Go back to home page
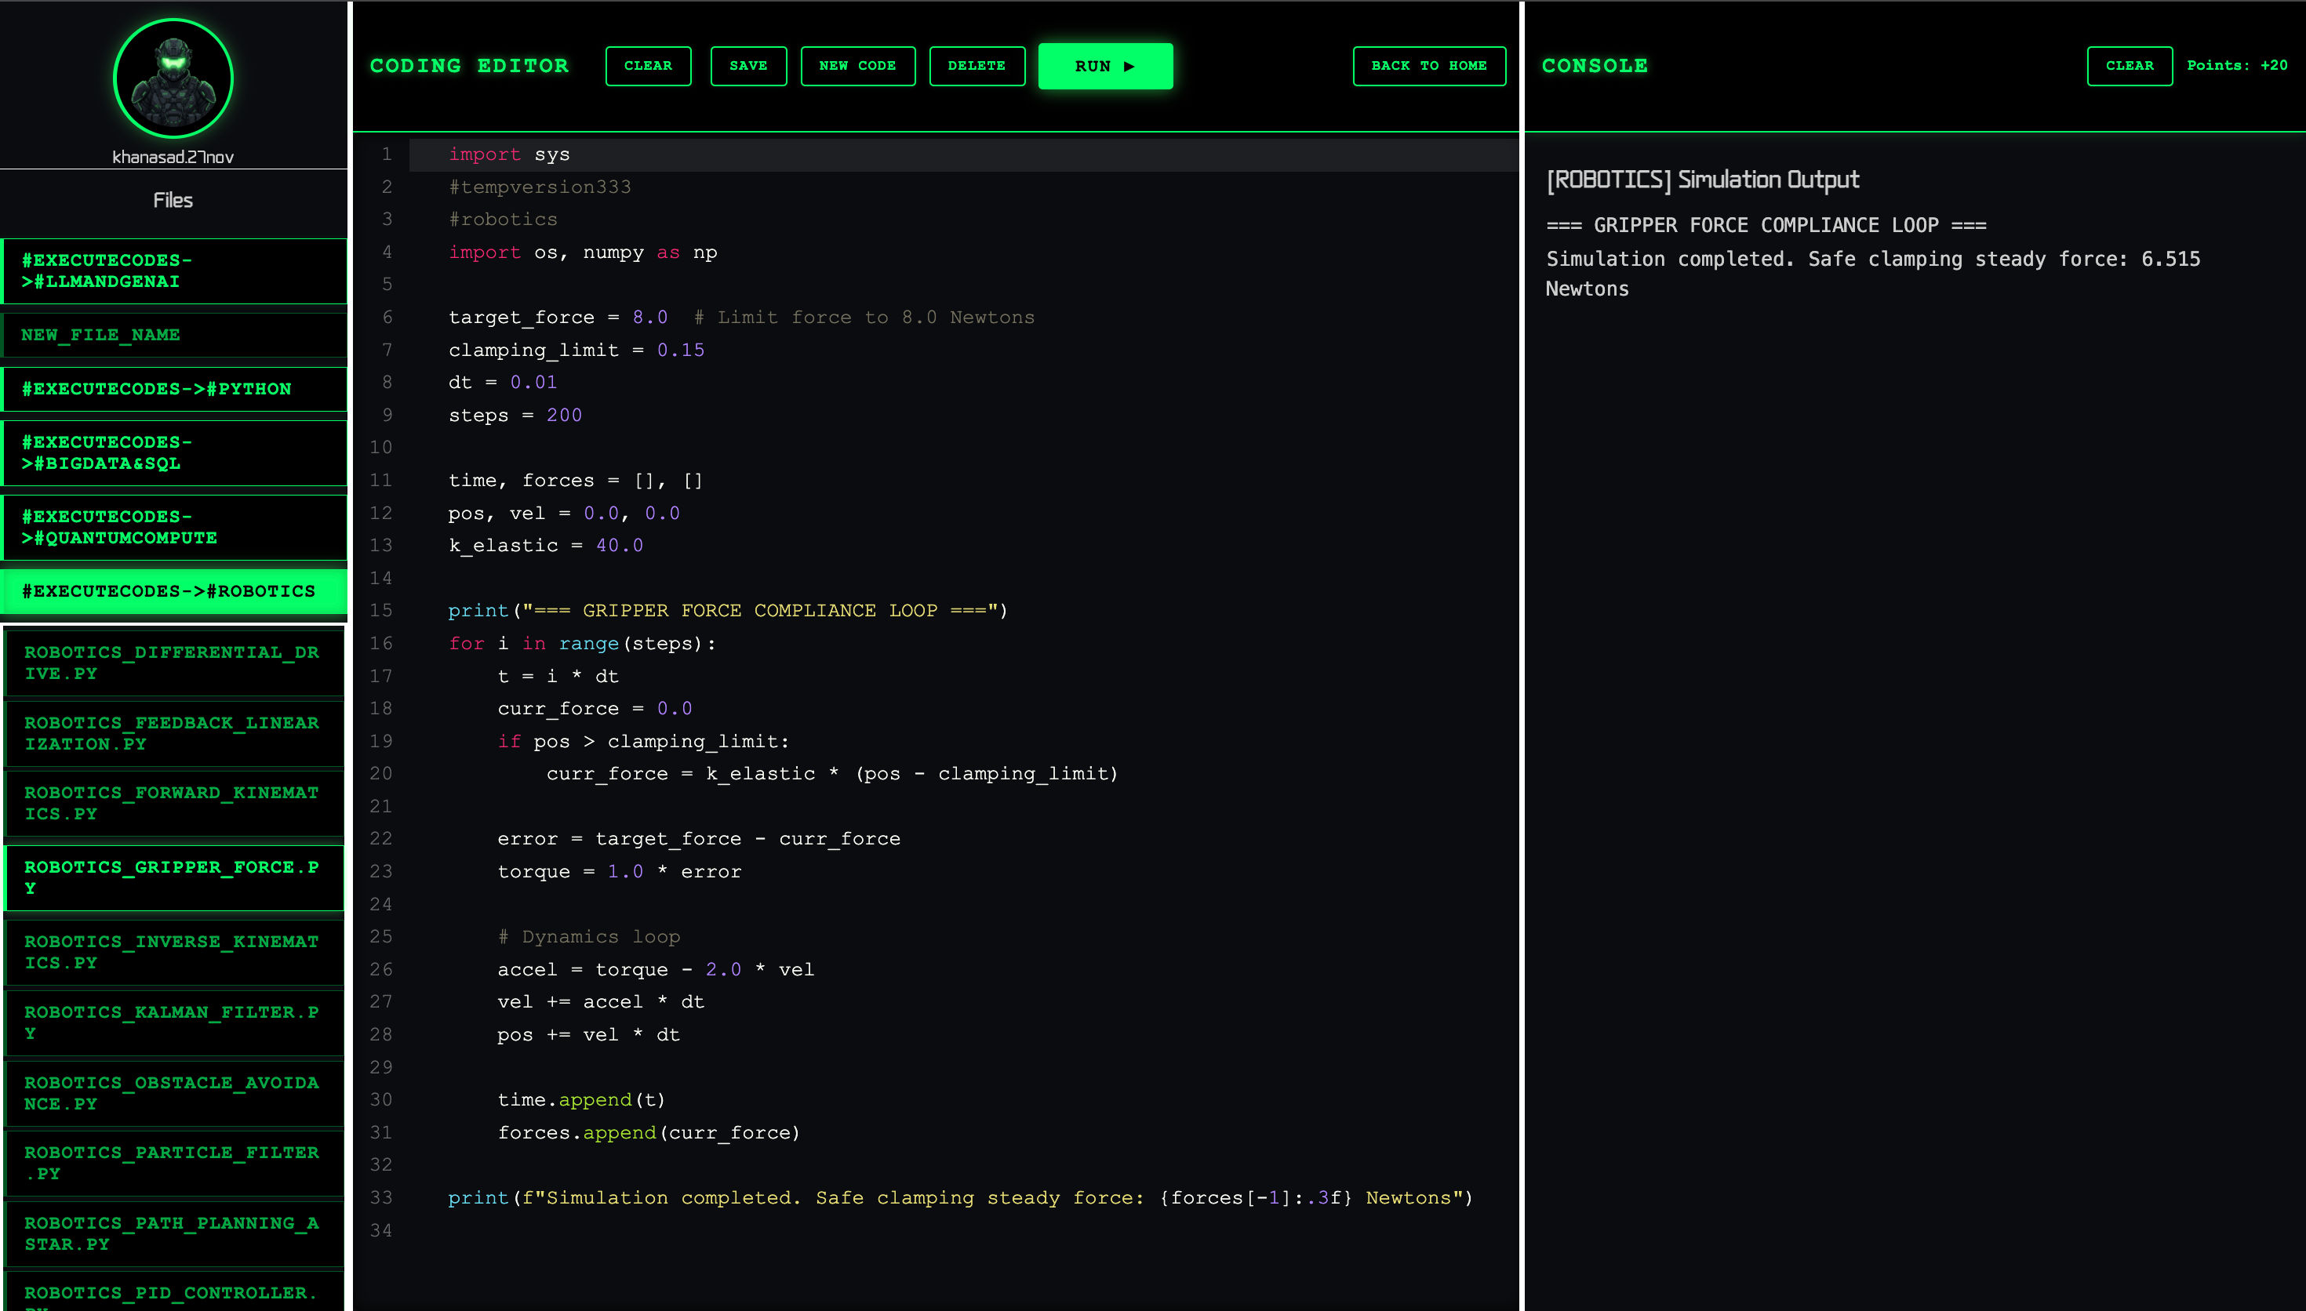Image resolution: width=2306 pixels, height=1311 pixels. click(x=1428, y=66)
